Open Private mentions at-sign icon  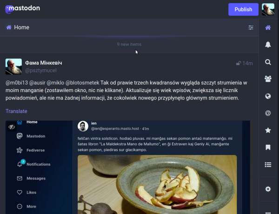click(268, 113)
